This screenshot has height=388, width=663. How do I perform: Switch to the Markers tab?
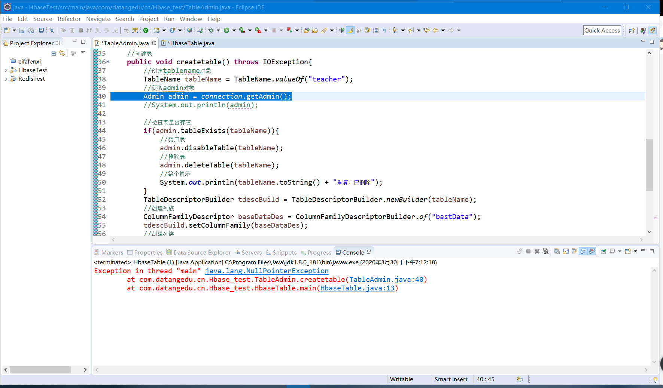pos(109,252)
